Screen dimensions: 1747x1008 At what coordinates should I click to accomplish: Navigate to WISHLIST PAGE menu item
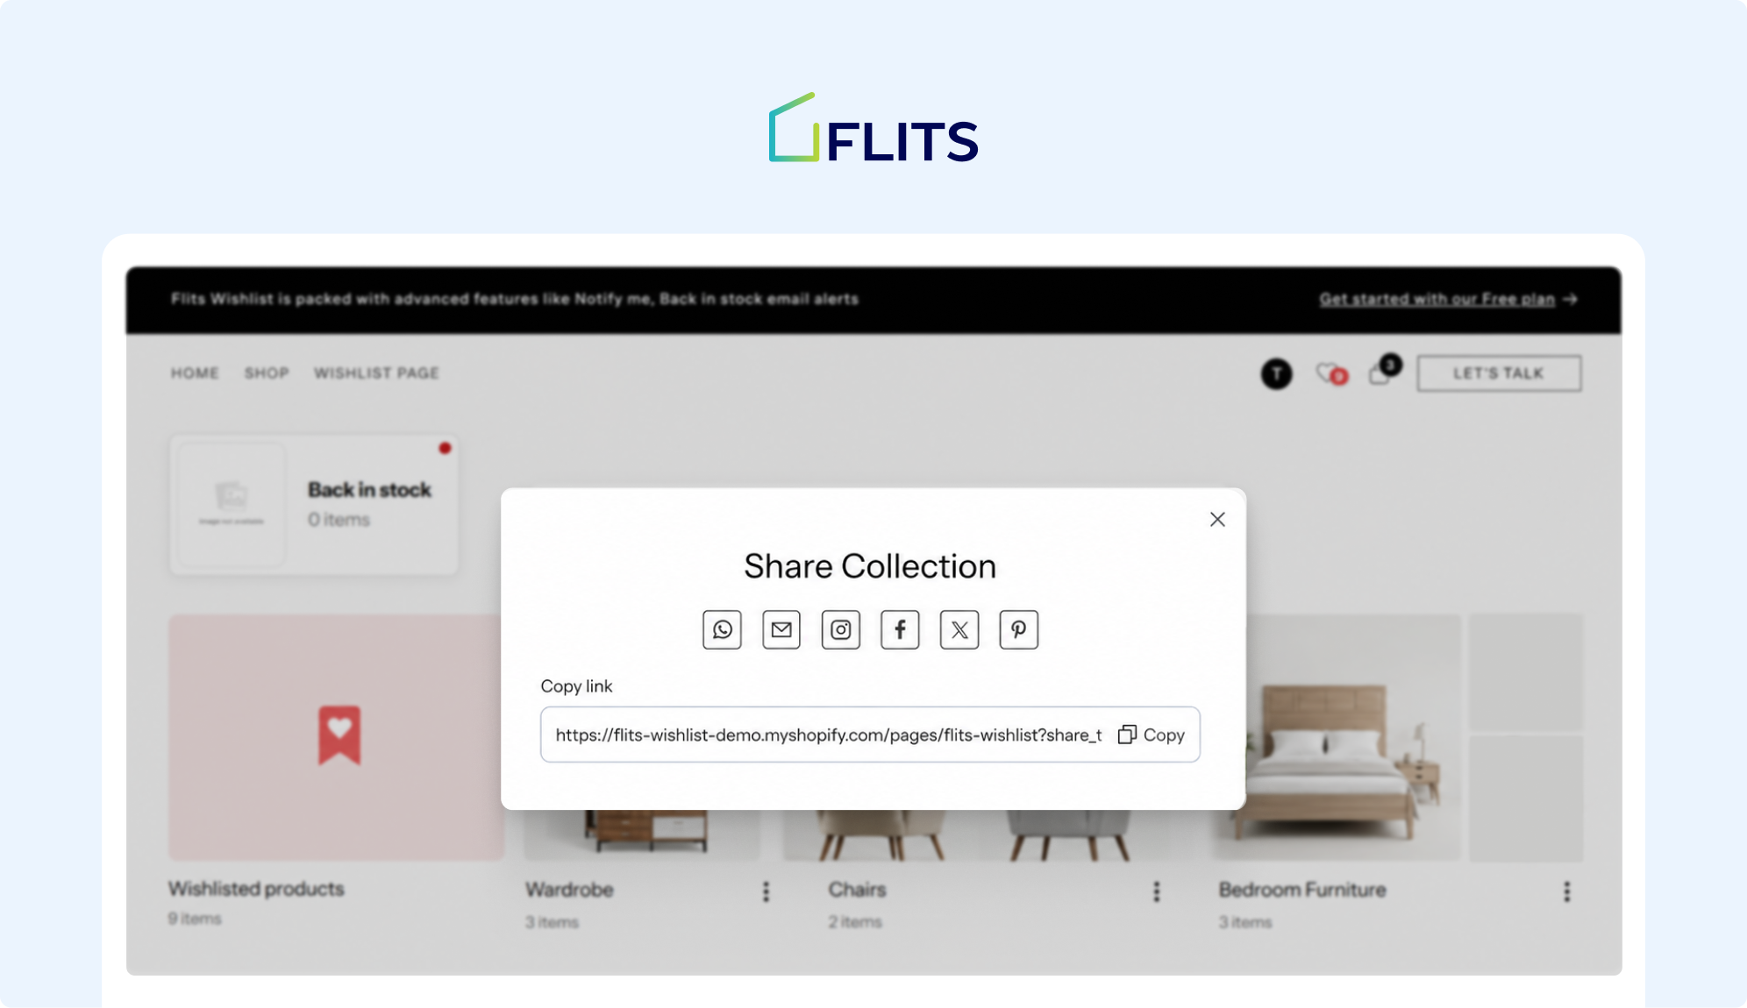(x=376, y=373)
